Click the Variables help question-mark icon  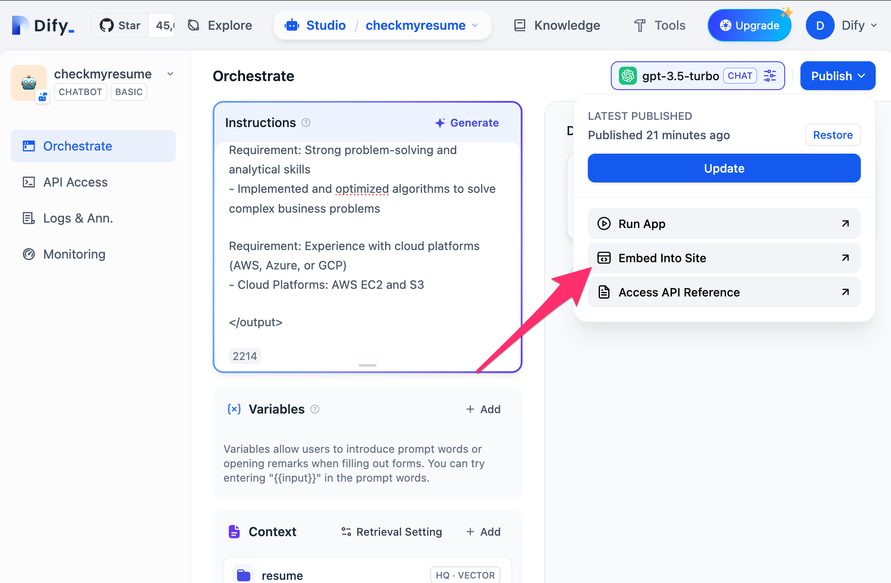click(x=315, y=409)
